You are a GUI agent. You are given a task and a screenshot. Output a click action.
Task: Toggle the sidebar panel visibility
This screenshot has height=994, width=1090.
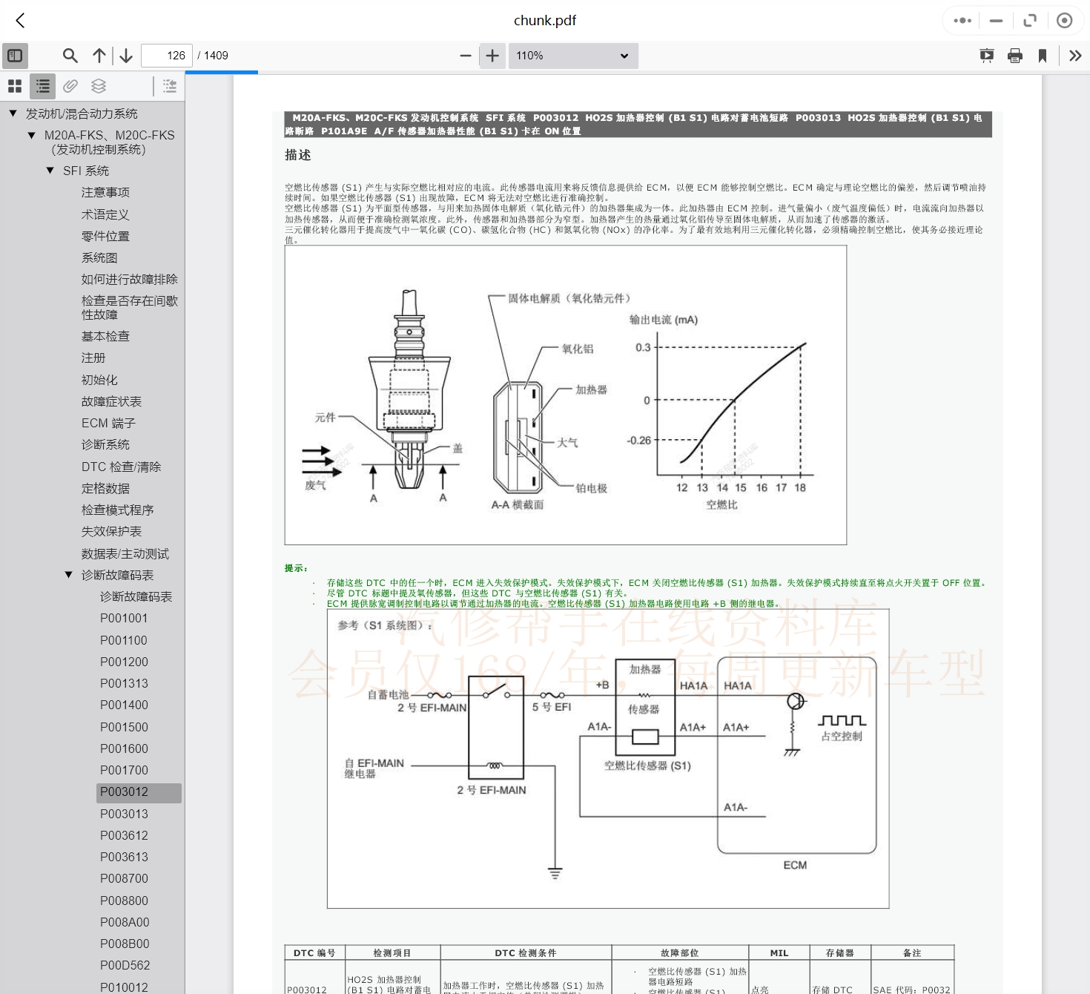click(x=15, y=56)
